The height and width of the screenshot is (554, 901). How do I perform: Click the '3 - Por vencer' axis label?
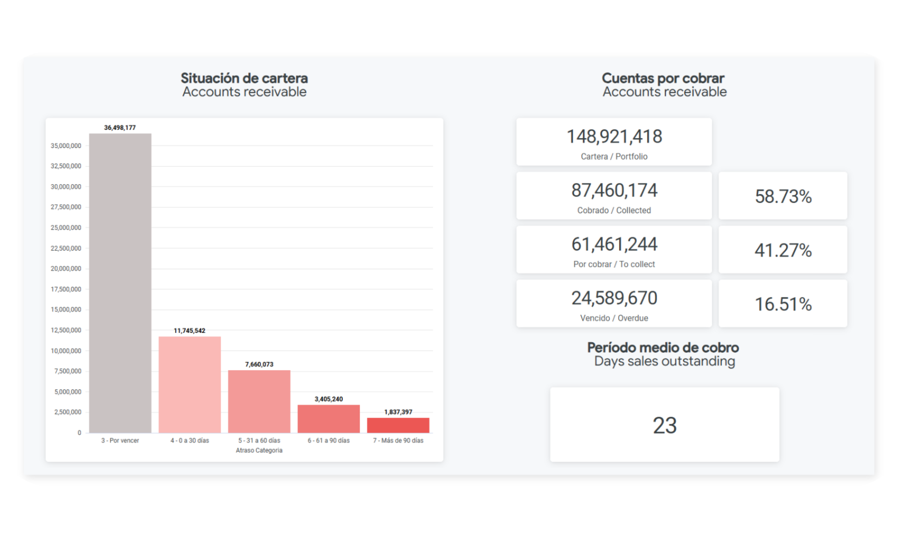click(x=120, y=440)
